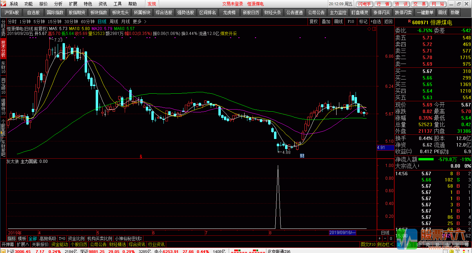The image size is (472, 253).
Task: Click the 关联报价 bottom bar item
Action: [x=40, y=244]
